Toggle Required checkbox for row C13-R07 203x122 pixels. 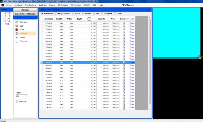(x=124, y=62)
